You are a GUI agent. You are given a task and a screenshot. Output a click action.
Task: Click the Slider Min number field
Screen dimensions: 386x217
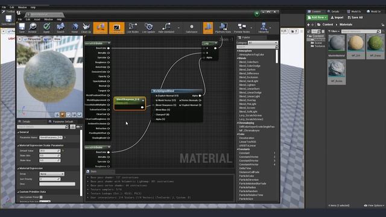(49, 156)
